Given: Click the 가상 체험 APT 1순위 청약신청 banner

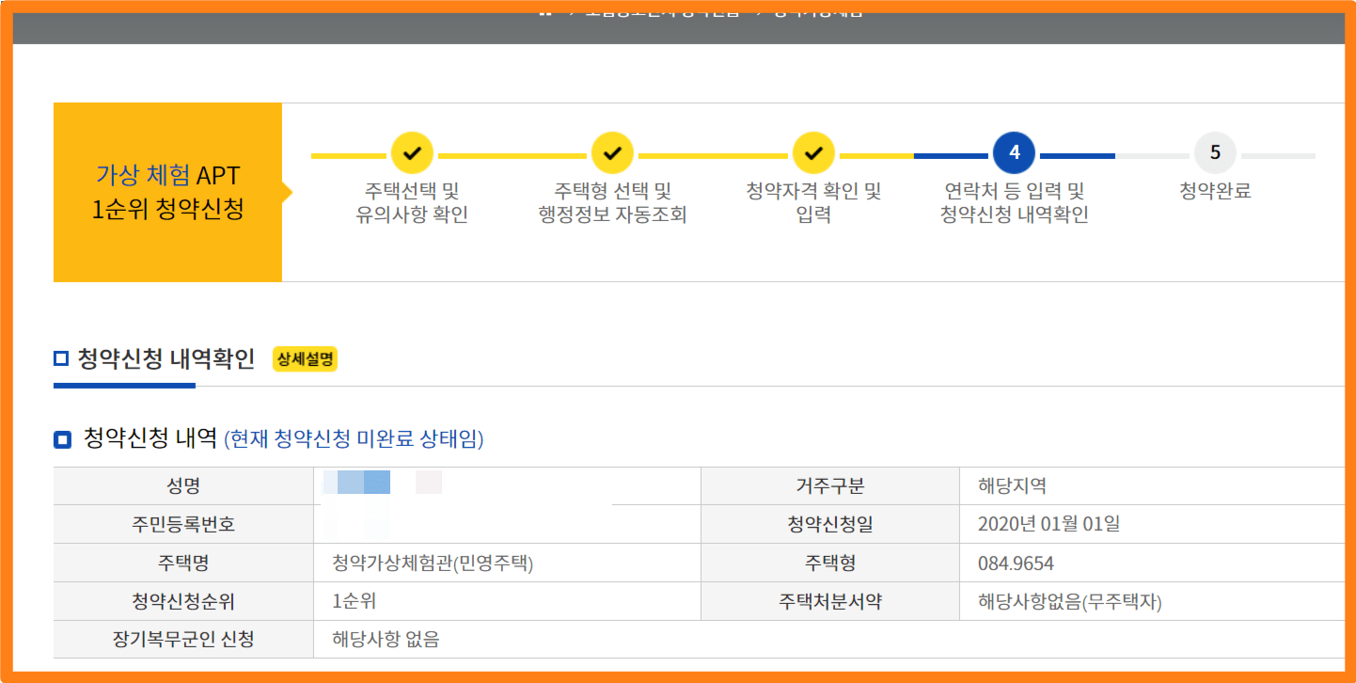Looking at the screenshot, I should click(167, 192).
